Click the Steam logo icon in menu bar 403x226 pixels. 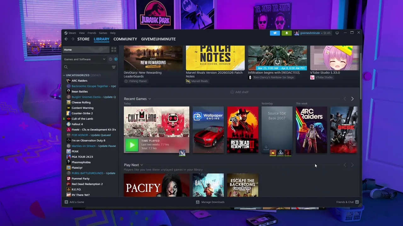coord(66,33)
